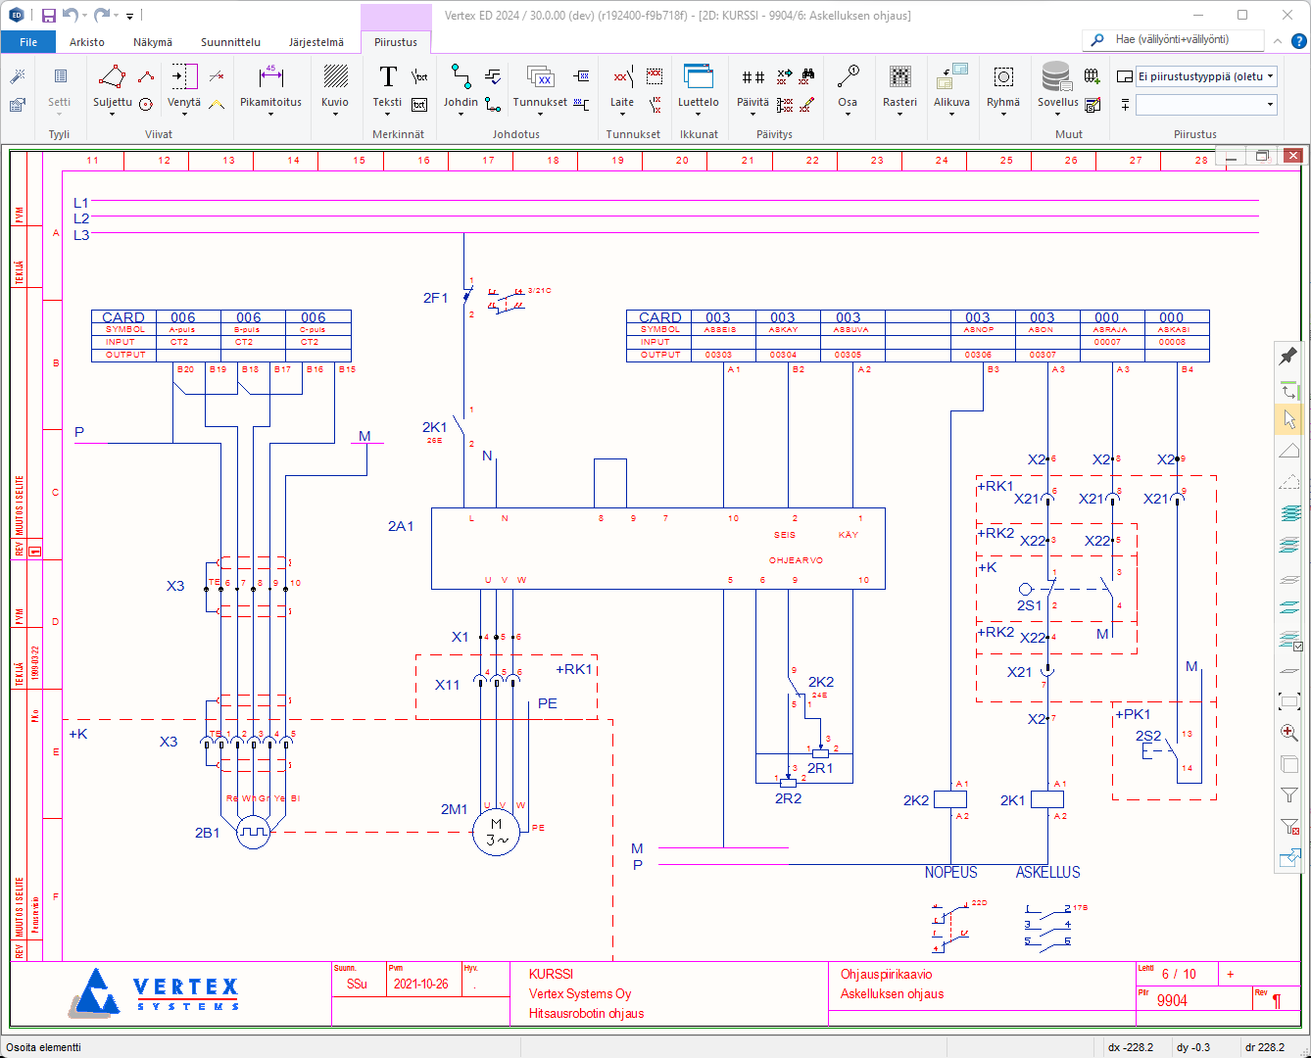1311x1058 pixels.
Task: Open the Suunnittelu ribbon tab
Action: [230, 42]
